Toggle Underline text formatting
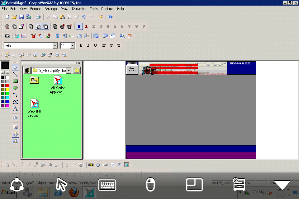Viewport: 299px width, 199px height. (95, 45)
